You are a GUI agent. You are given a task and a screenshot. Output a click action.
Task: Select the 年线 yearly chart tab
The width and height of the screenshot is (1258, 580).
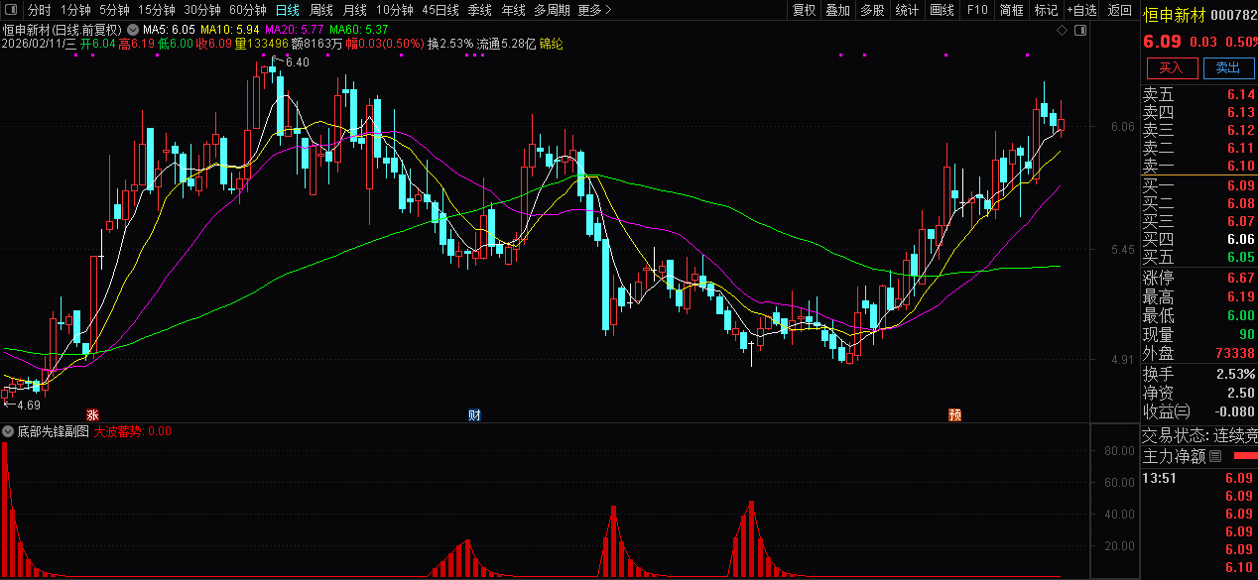513,10
